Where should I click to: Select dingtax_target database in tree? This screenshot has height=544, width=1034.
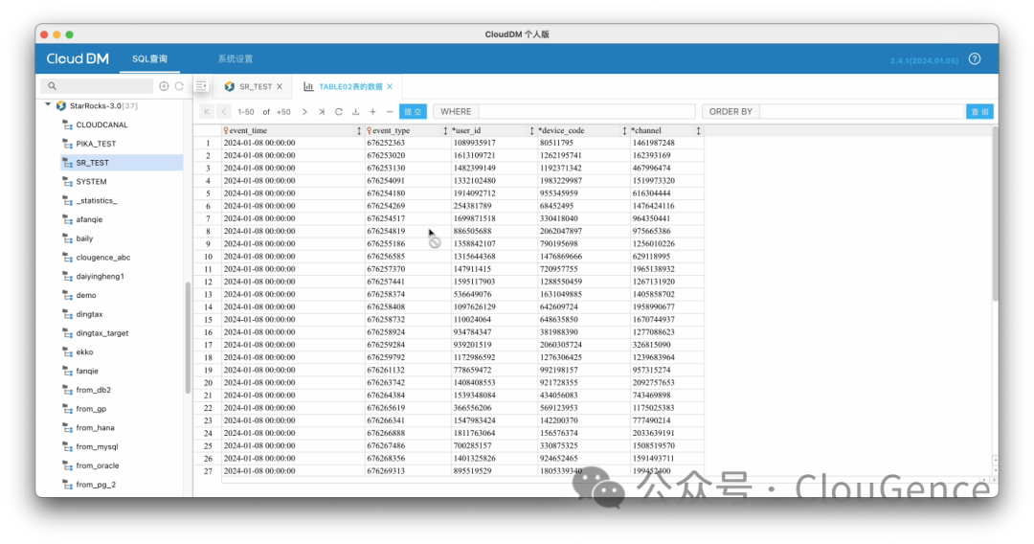(x=102, y=333)
